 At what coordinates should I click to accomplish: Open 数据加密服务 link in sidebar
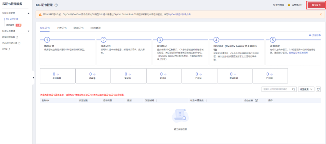pos(9,37)
